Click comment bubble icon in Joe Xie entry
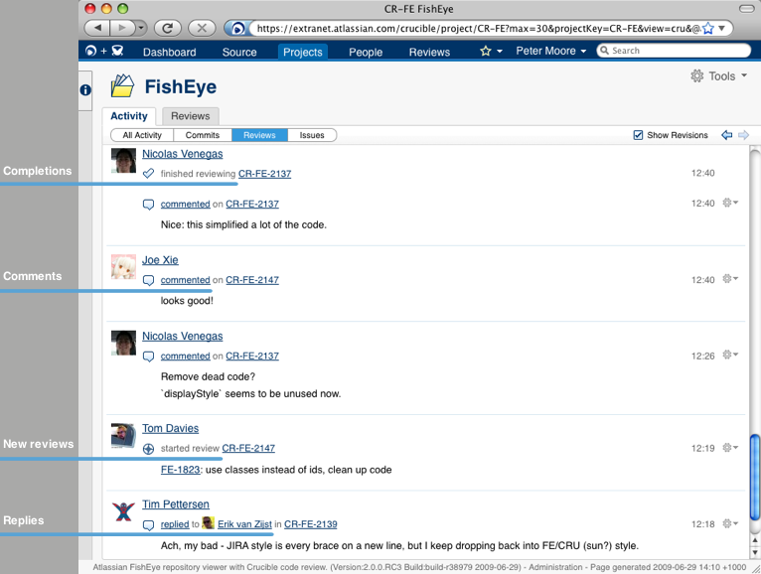The image size is (761, 574). 148,280
